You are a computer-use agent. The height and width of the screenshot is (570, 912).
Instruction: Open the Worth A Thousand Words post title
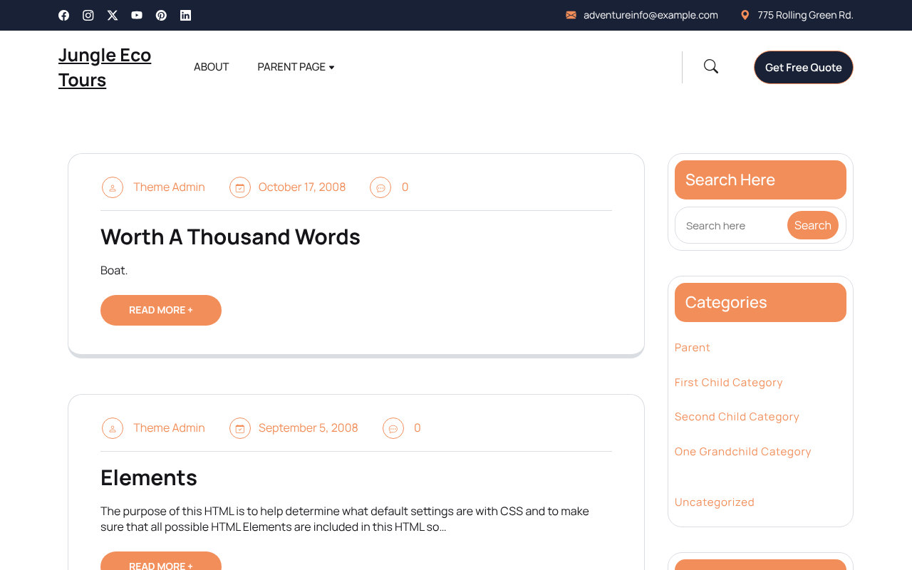230,237
